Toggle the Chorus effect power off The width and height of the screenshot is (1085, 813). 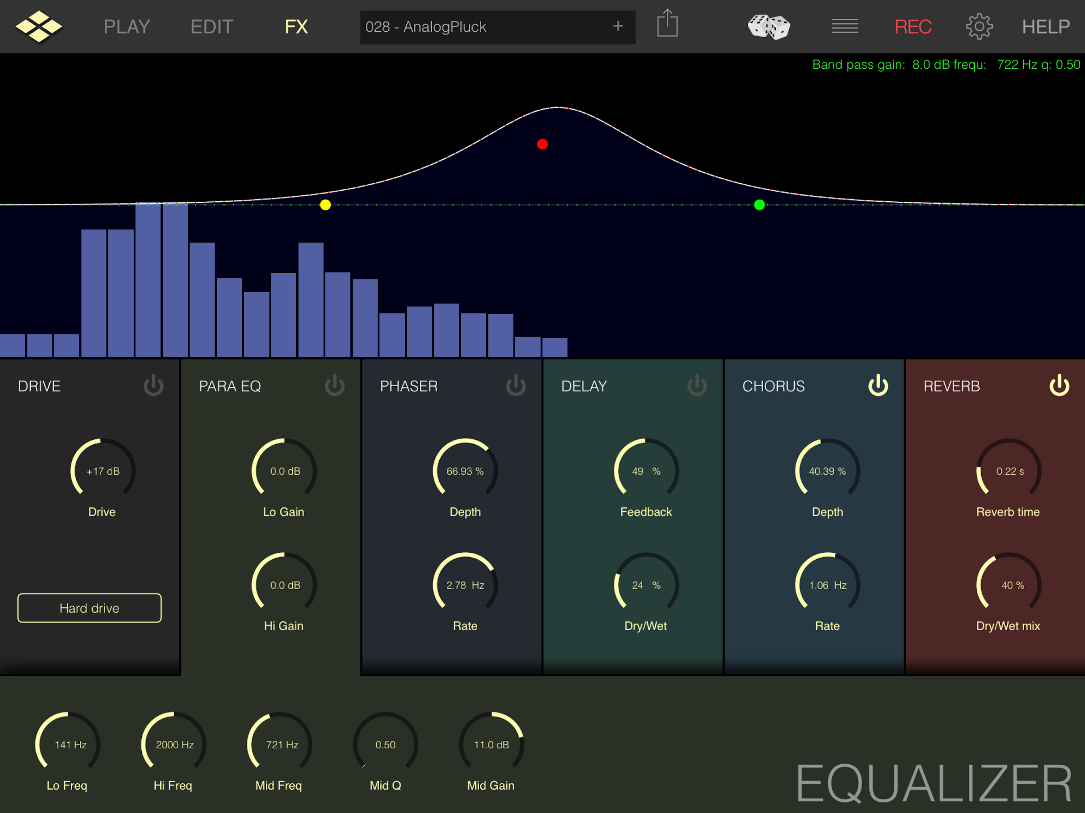(878, 385)
